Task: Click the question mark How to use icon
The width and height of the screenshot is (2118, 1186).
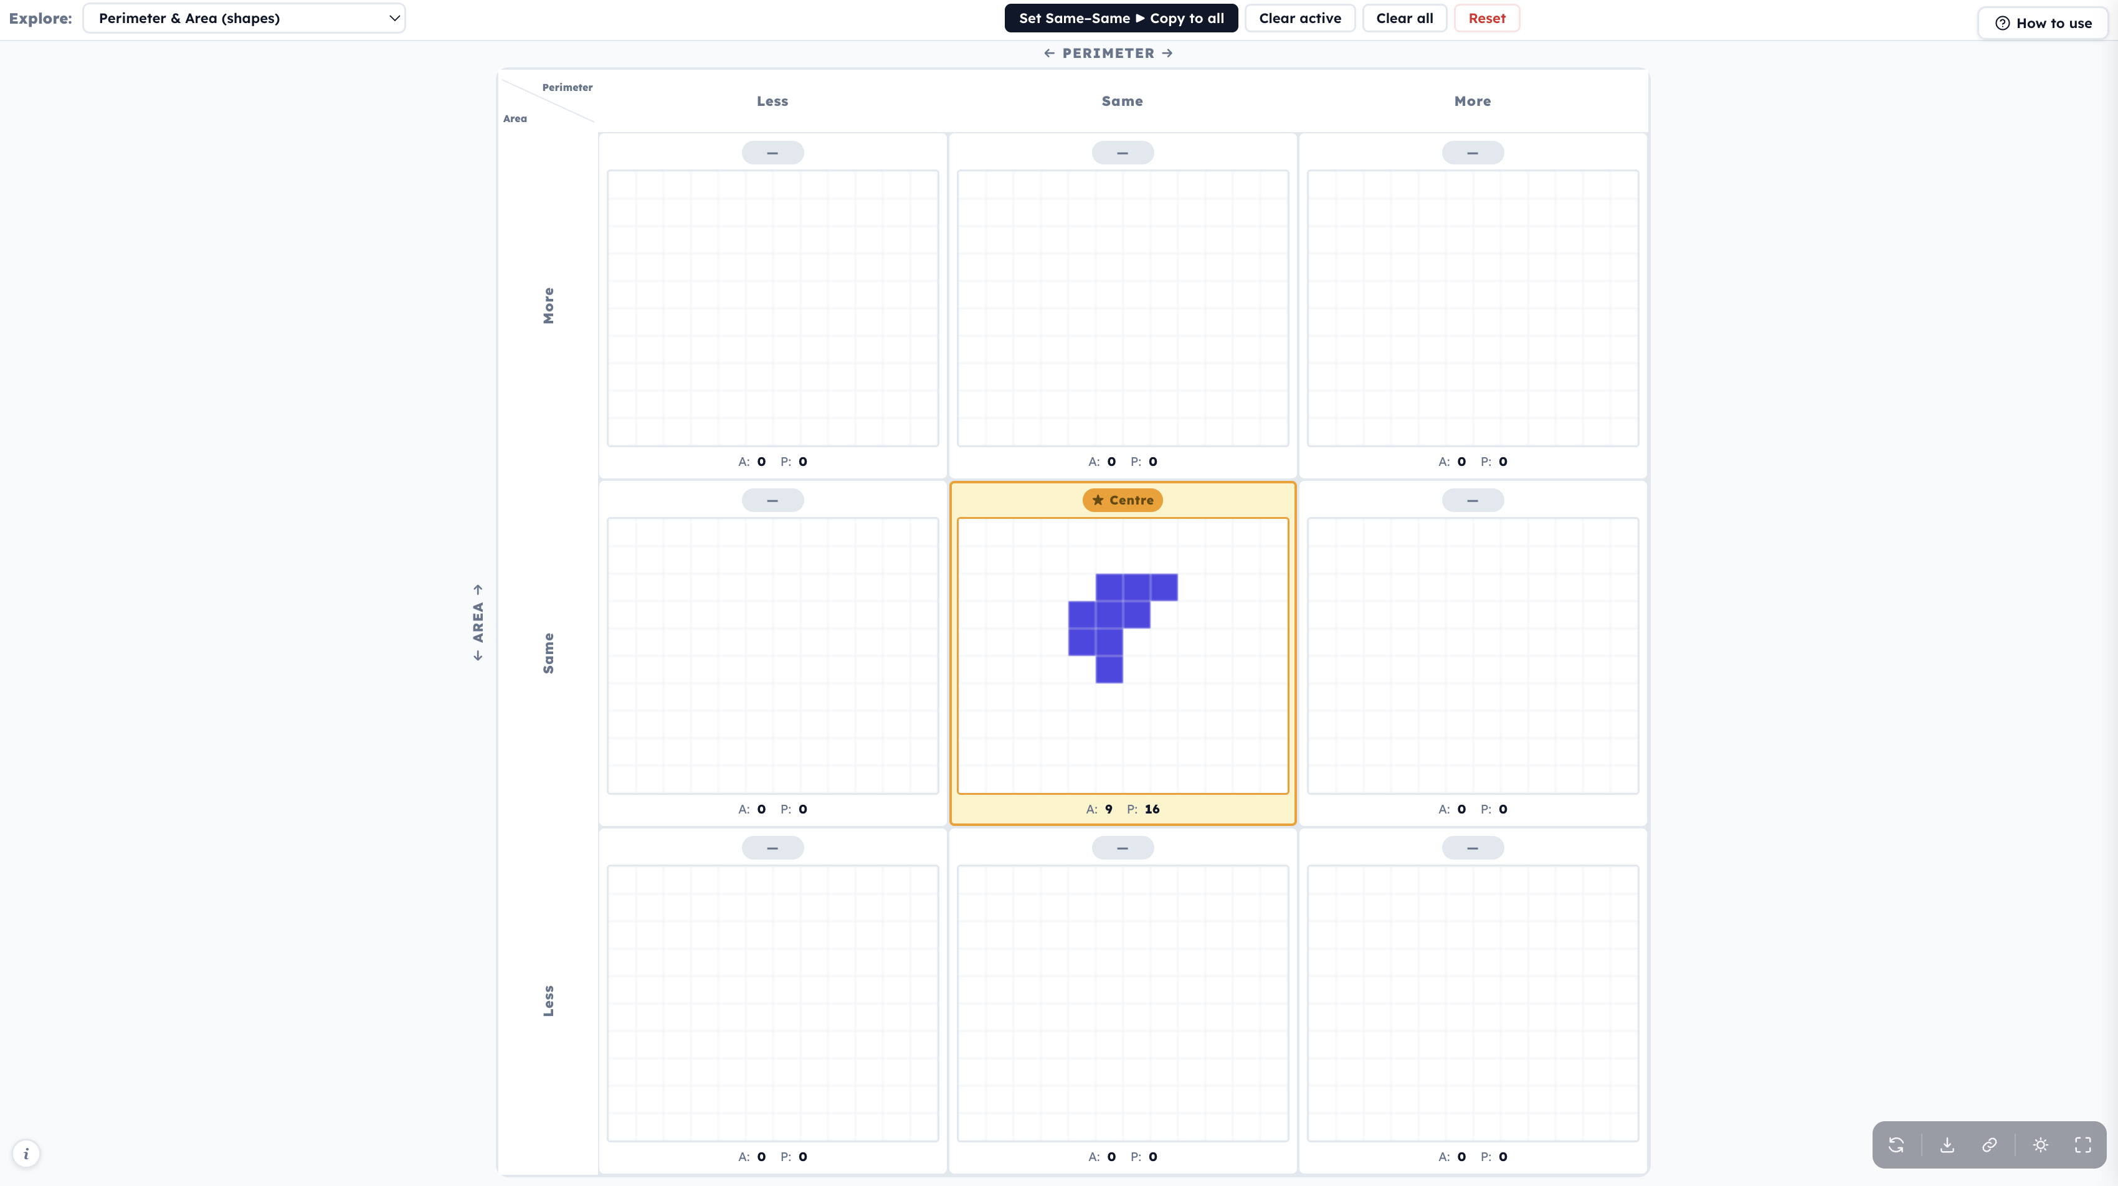Action: click(x=2002, y=23)
